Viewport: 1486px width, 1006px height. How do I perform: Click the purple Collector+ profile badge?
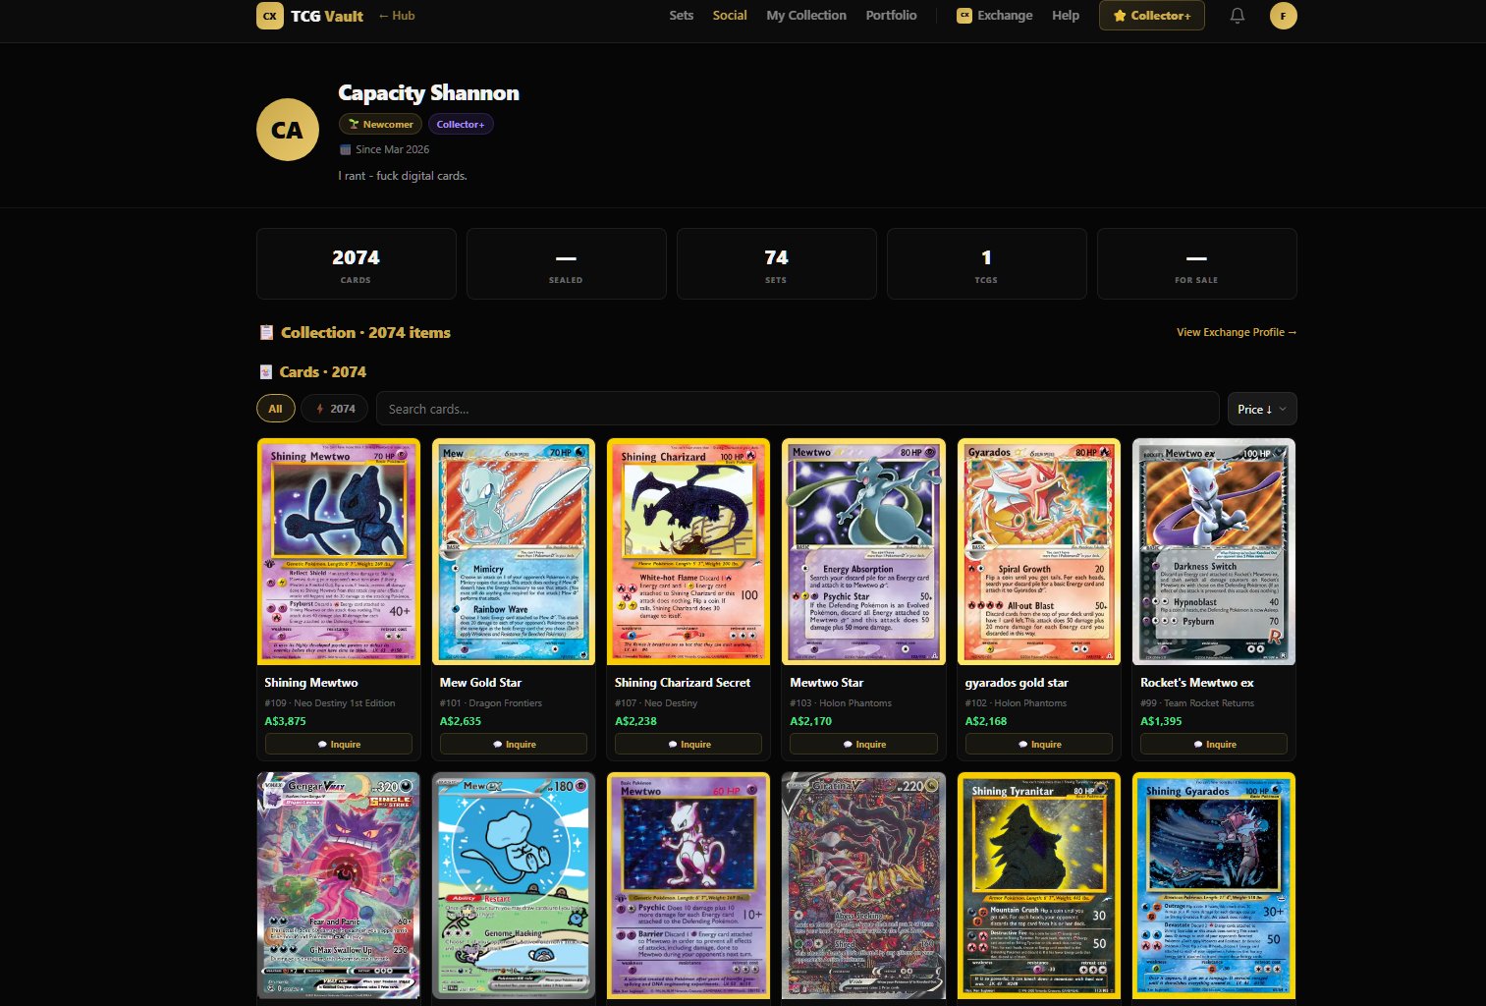(461, 124)
